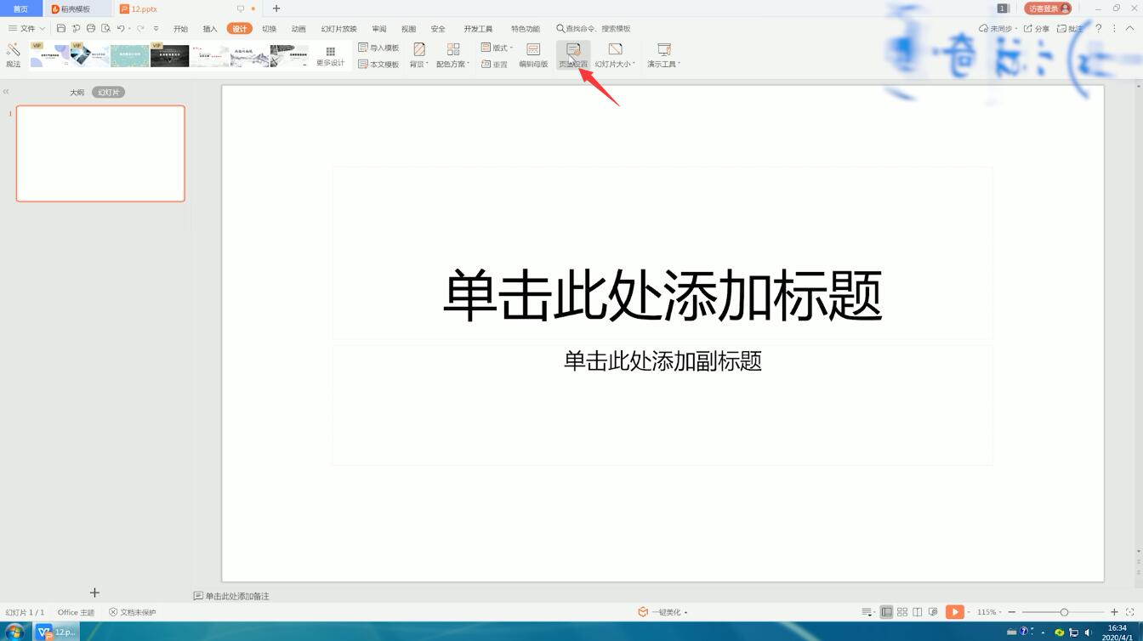Open 背景 background dropdown
Screen dimensions: 1143x641
418,56
